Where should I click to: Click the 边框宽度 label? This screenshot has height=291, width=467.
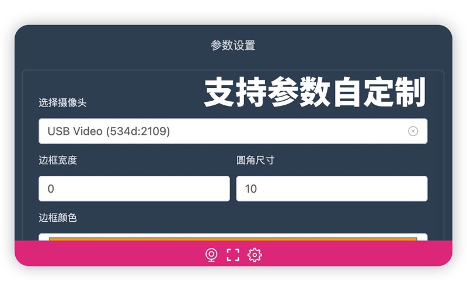pyautogui.click(x=58, y=160)
